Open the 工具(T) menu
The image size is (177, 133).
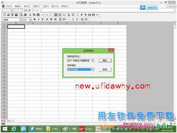[46, 6]
